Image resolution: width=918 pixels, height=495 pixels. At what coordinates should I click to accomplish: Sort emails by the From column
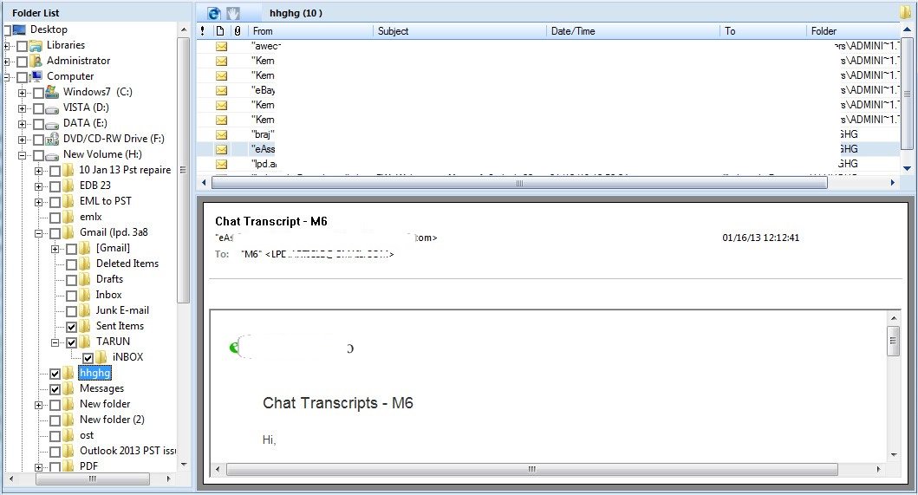(x=310, y=31)
